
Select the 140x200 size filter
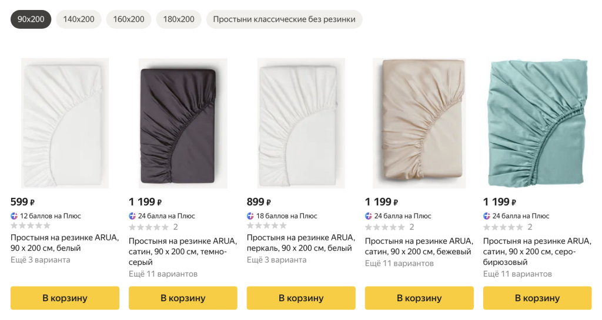(79, 19)
